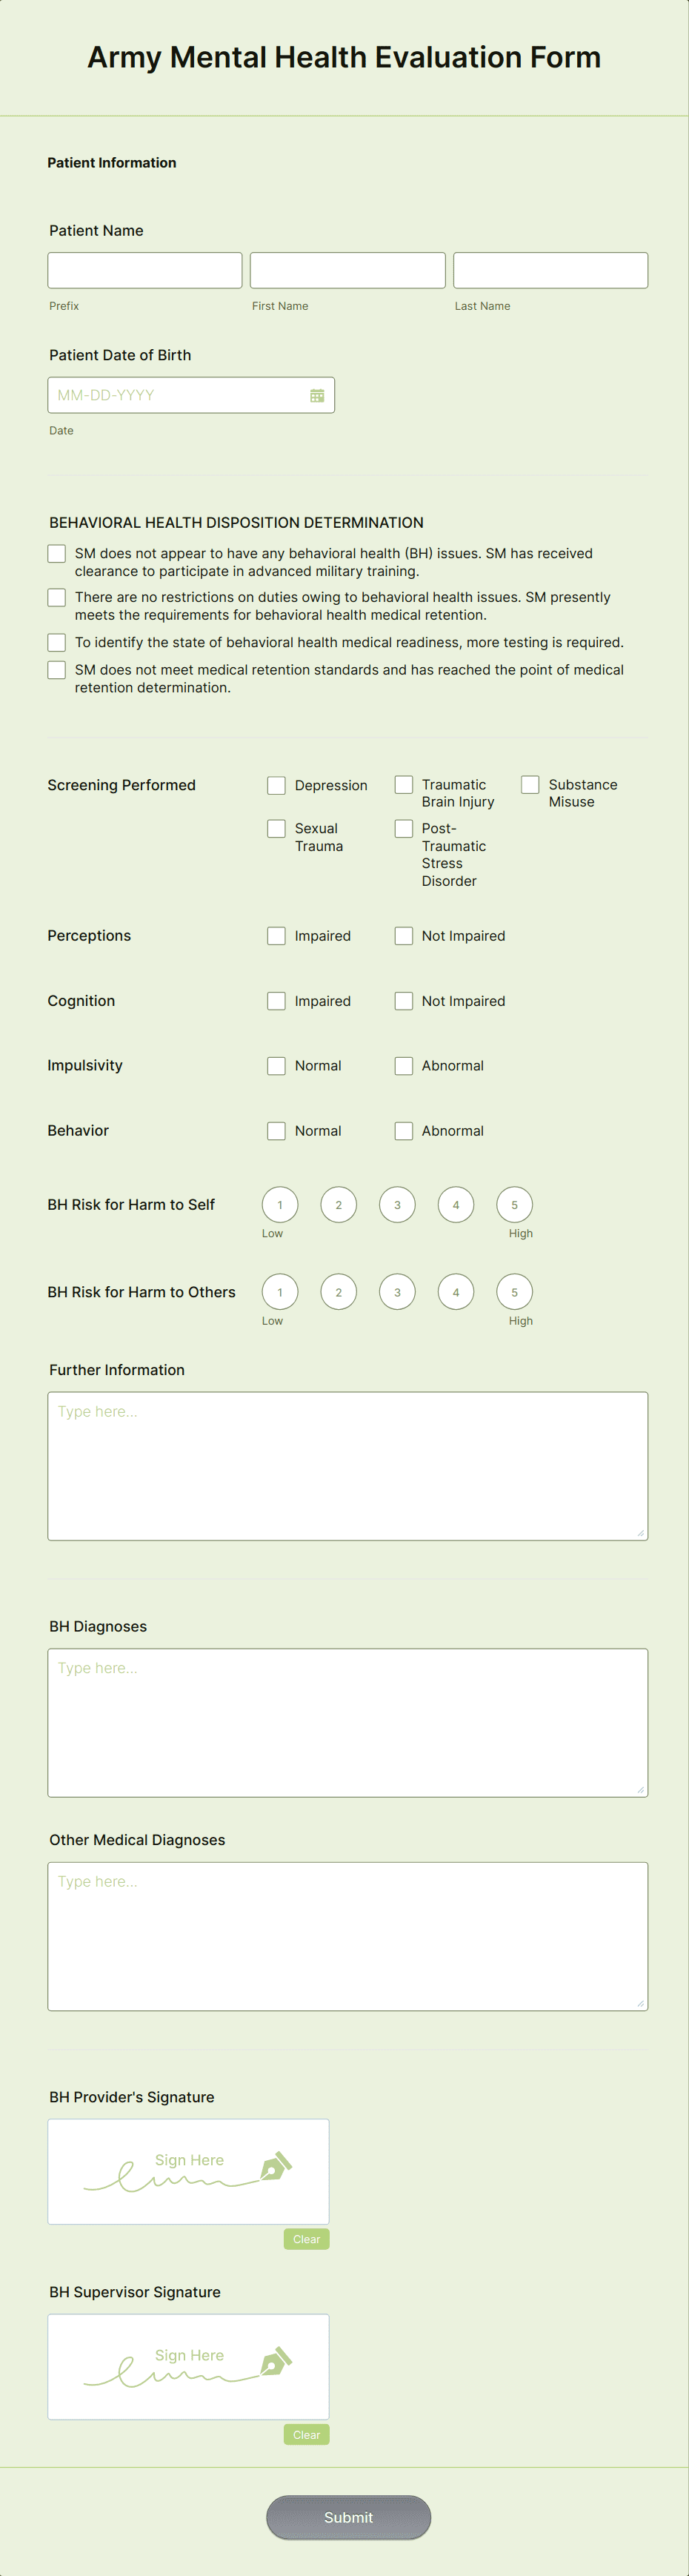This screenshot has width=689, height=2576.
Task: Rate BH Risk for Harm to Others as 1
Action: tap(279, 1291)
